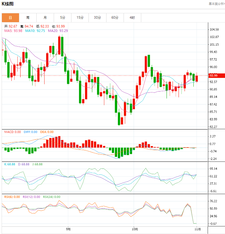Select the 日 daily chart tab

point(10,18)
